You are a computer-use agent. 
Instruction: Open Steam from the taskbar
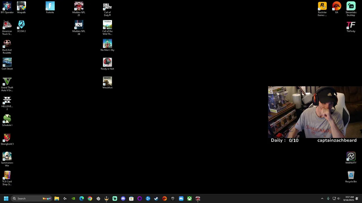(156, 198)
